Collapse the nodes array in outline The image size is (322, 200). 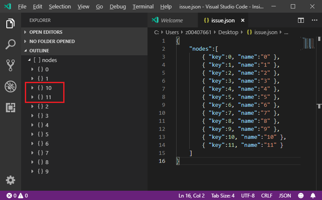(30, 60)
